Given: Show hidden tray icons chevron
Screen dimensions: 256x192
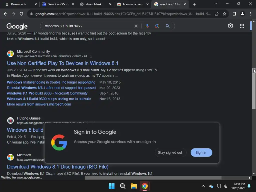Looking at the screenshot, I should tap(203, 186).
